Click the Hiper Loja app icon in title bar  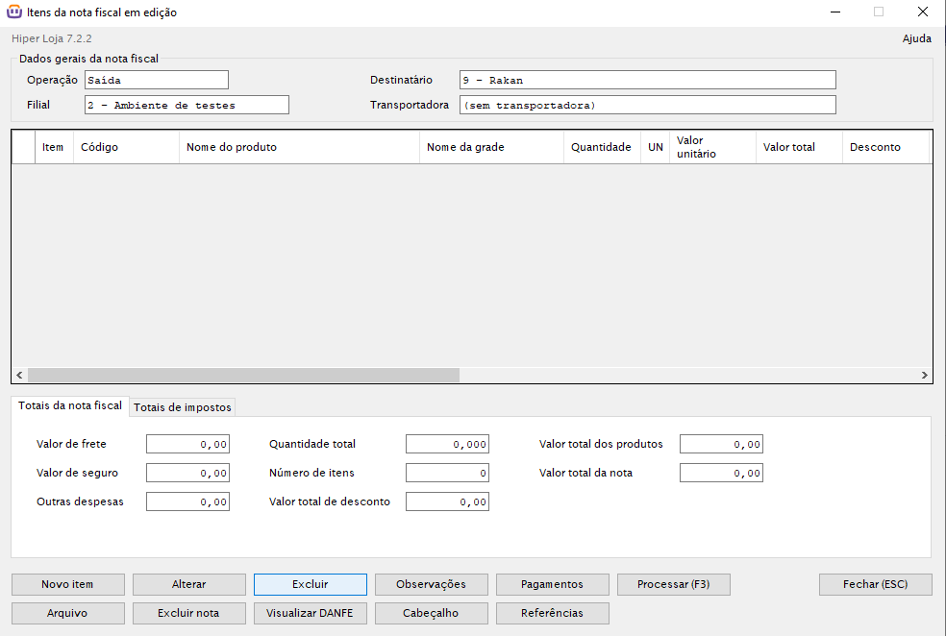pos(13,12)
